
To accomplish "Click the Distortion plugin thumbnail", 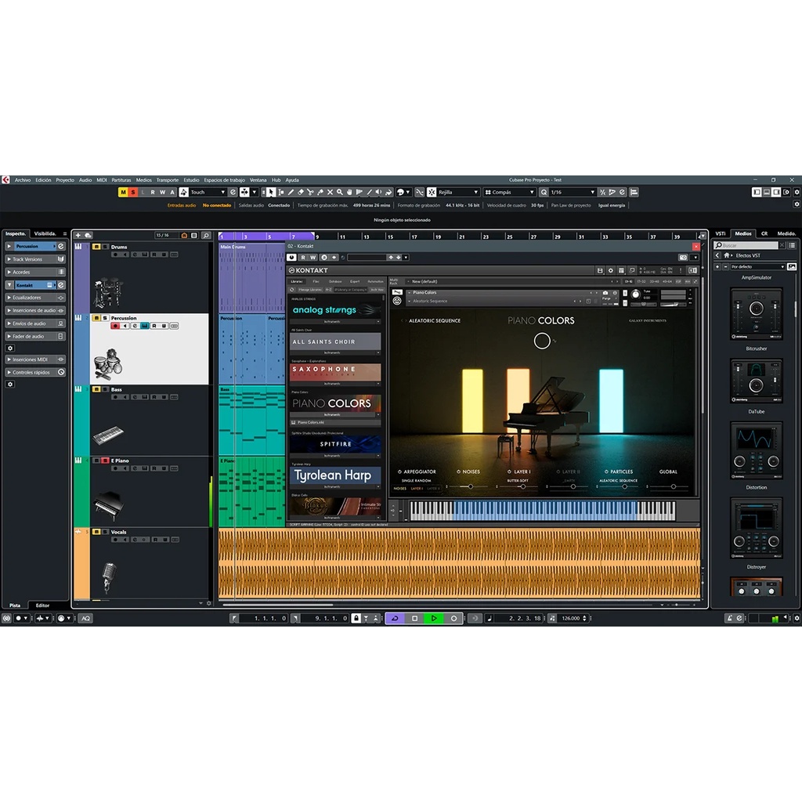I will (756, 450).
